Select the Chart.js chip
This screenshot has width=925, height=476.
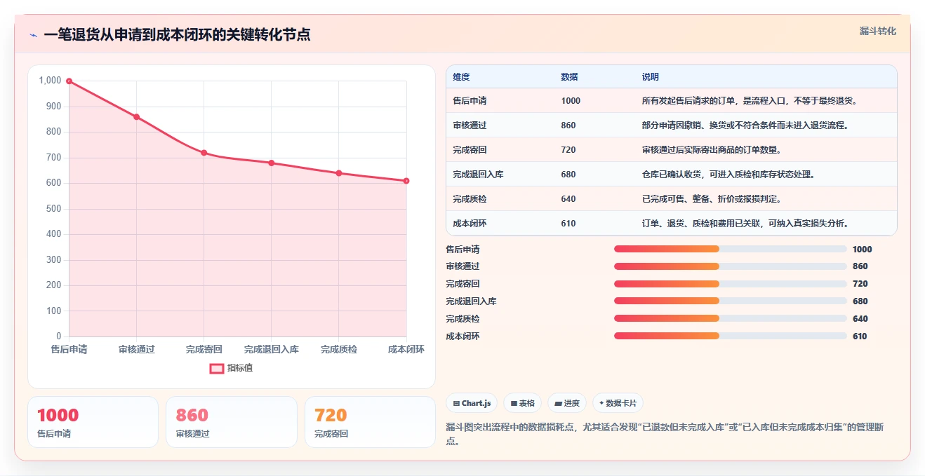pos(472,403)
